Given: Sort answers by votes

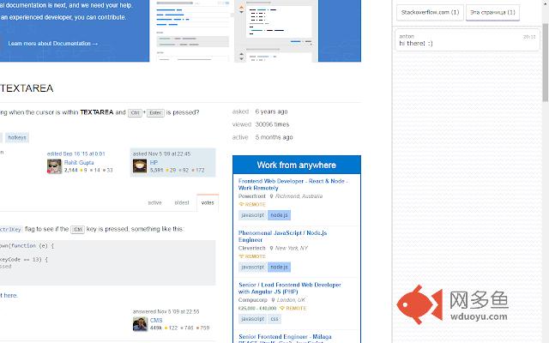Looking at the screenshot, I should click(x=208, y=203).
